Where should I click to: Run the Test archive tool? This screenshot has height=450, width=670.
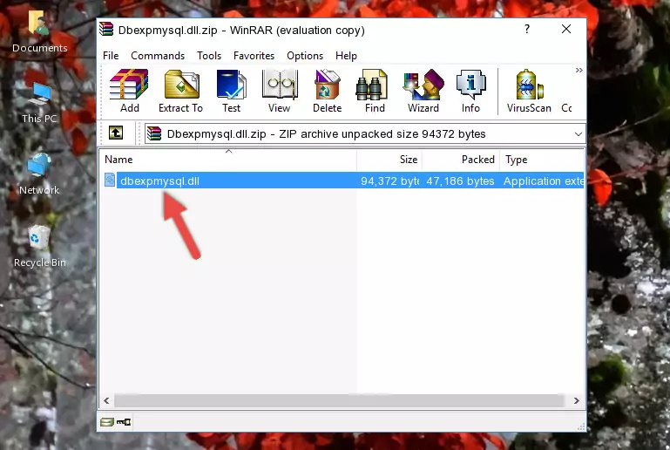tap(231, 91)
